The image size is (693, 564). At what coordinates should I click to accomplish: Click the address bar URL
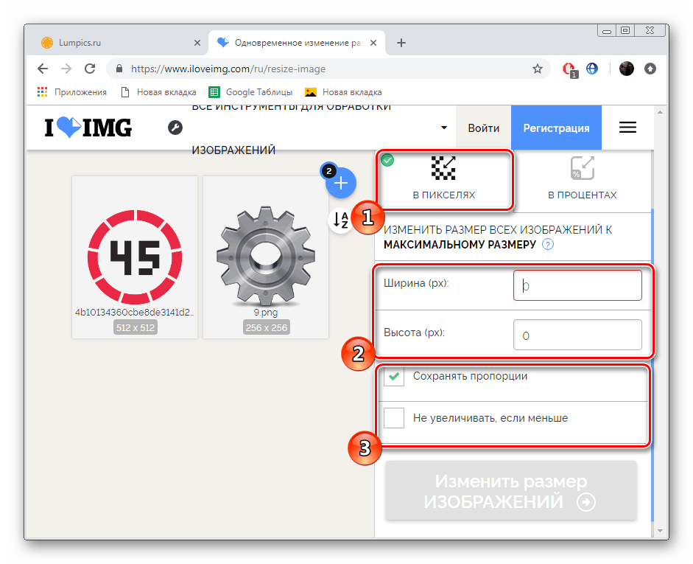click(228, 69)
